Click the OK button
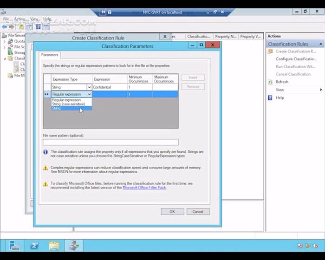 click(x=172, y=212)
